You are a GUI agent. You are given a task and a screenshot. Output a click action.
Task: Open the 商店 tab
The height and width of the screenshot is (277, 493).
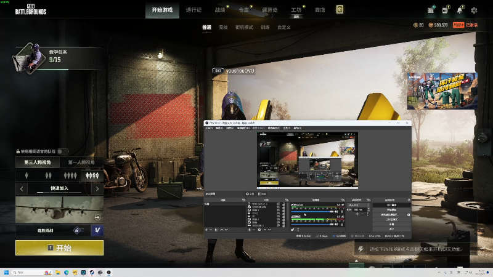[x=320, y=10]
